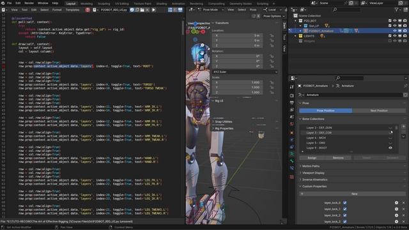
Task: Toggle line numbers display in text editor
Action: [170, 10]
